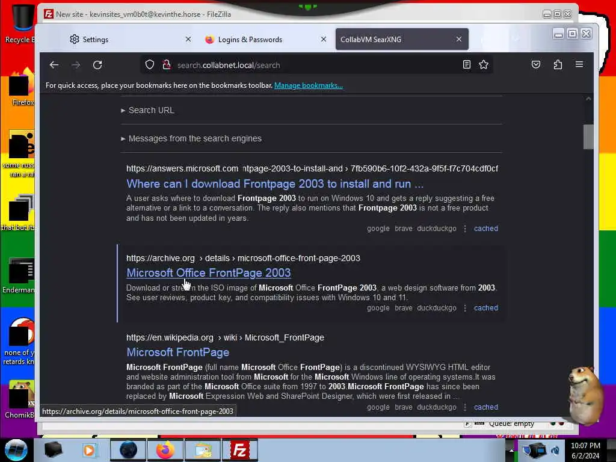This screenshot has height=462, width=616.
Task: Open cached copy of answers.microsoft.com result
Action: 486,229
